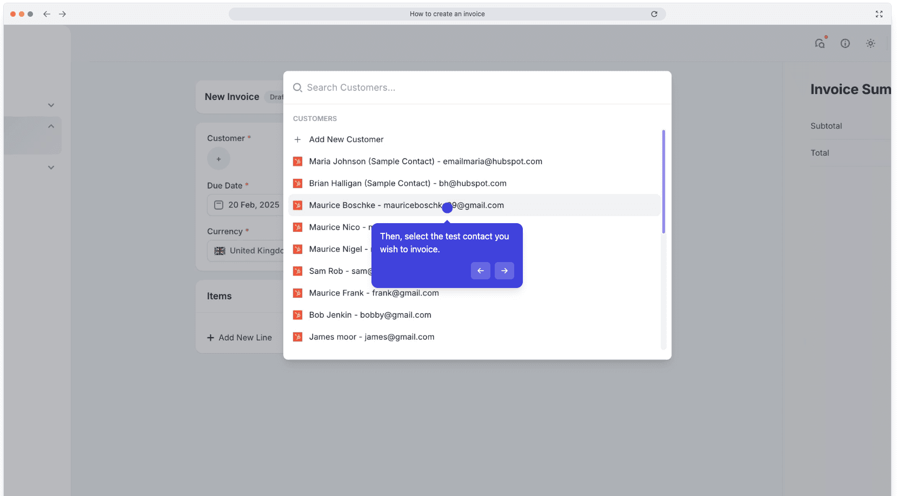Screen dimensions: 897x496
Task: Open the notifications search icon in header
Action: click(x=820, y=43)
